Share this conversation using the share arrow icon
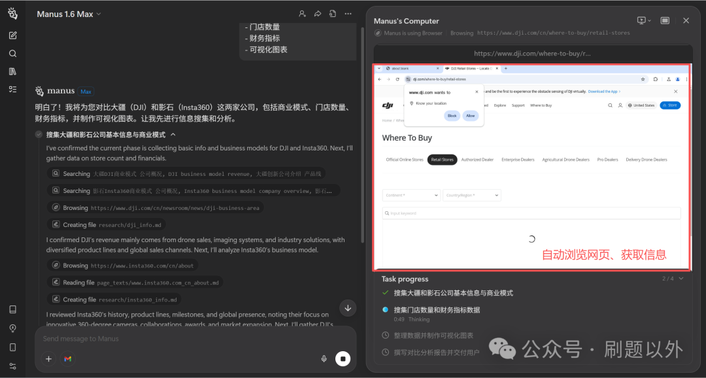Screen dimensions: 706x378 click(x=318, y=14)
